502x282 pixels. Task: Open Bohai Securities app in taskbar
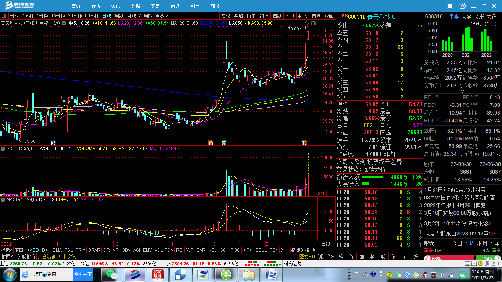pyautogui.click(x=135, y=274)
